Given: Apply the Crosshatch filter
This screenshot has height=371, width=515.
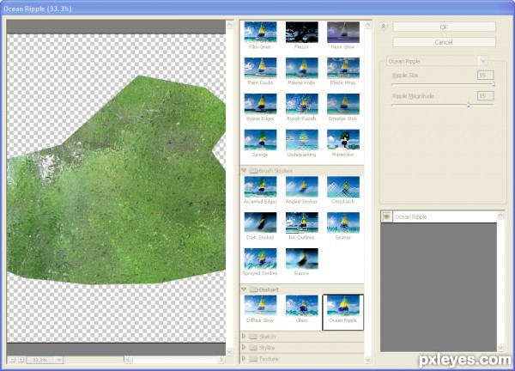Looking at the screenshot, I should (342, 186).
